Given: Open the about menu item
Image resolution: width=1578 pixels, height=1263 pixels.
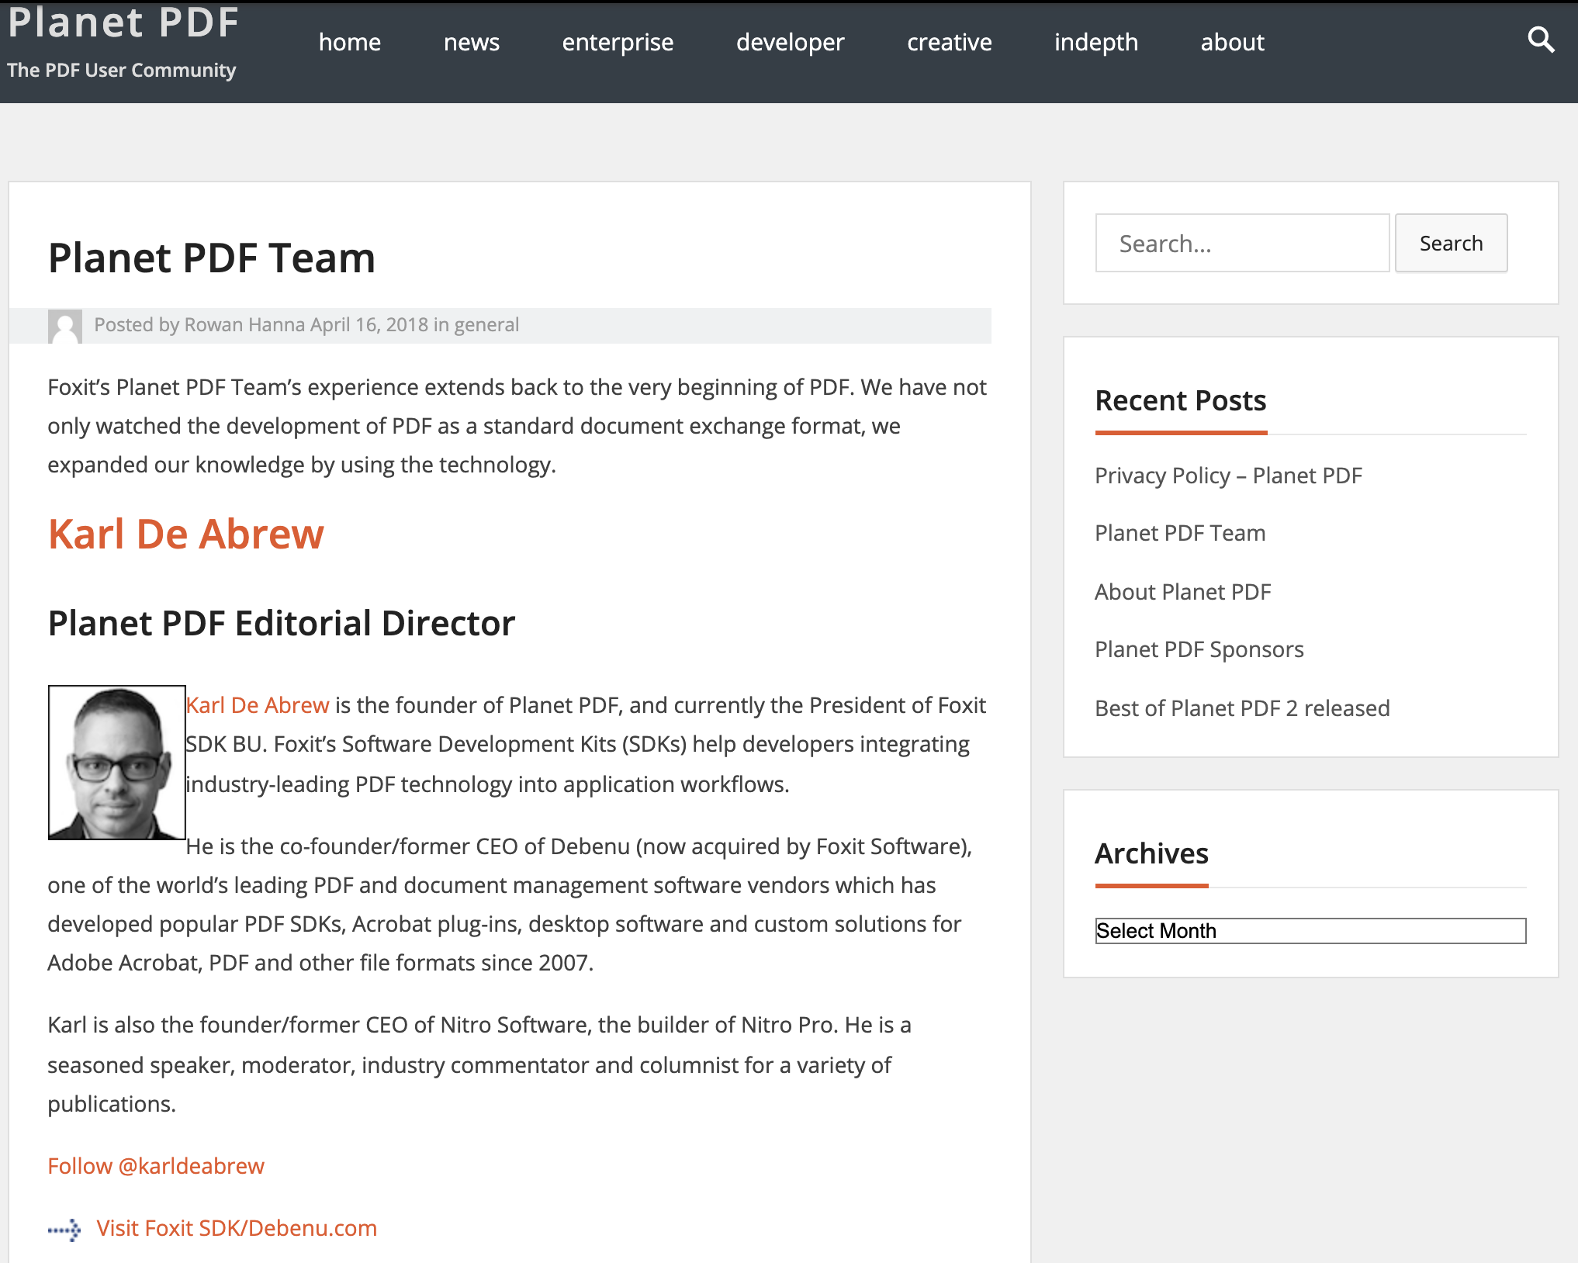Looking at the screenshot, I should [1232, 42].
